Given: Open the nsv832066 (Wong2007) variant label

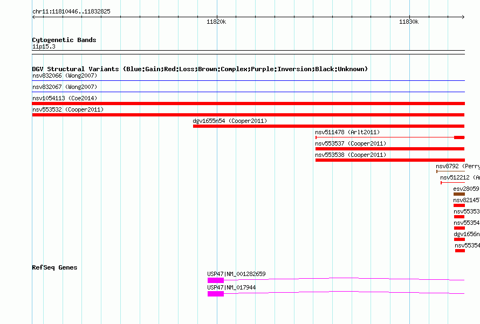Looking at the screenshot, I should (65, 75).
